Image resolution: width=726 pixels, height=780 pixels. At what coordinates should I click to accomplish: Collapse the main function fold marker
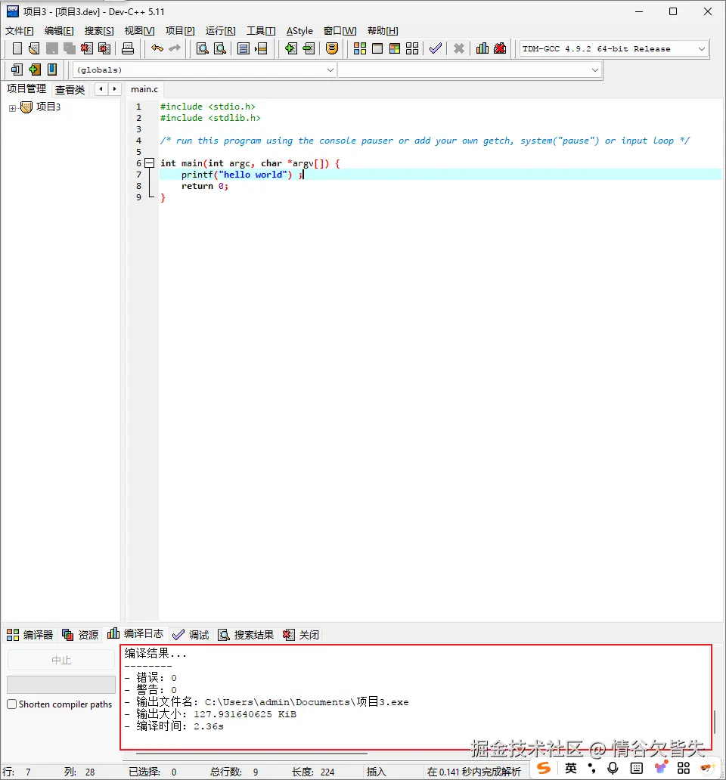pyautogui.click(x=149, y=162)
